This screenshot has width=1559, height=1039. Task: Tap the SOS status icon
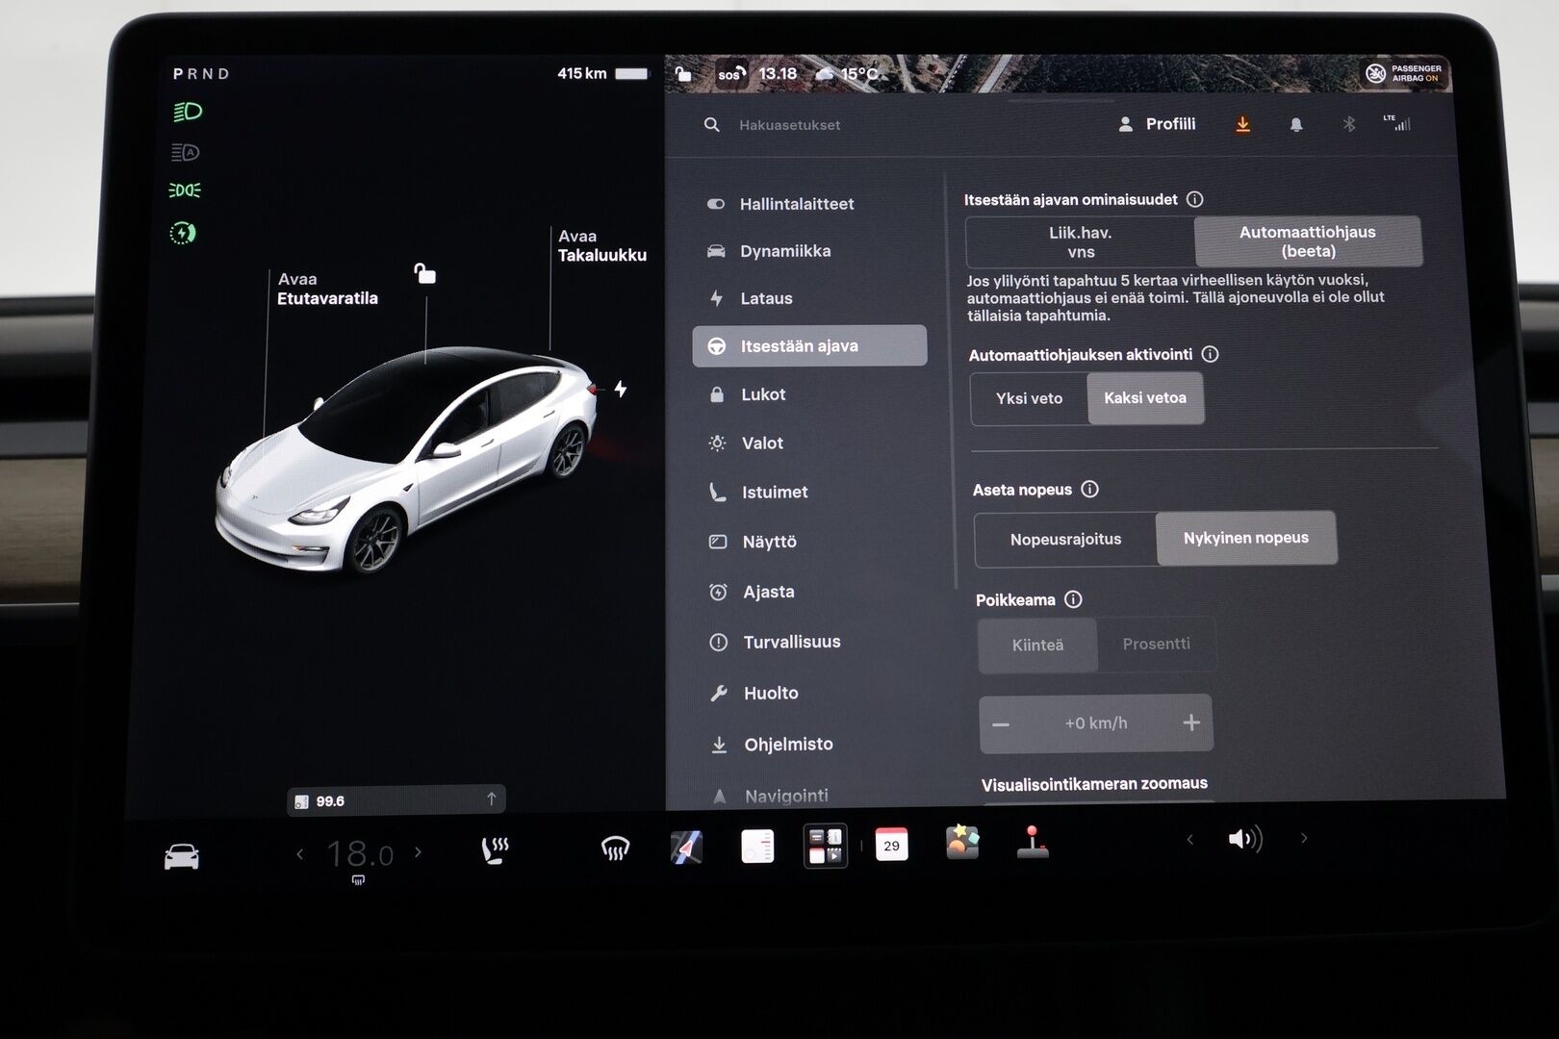coord(731,74)
